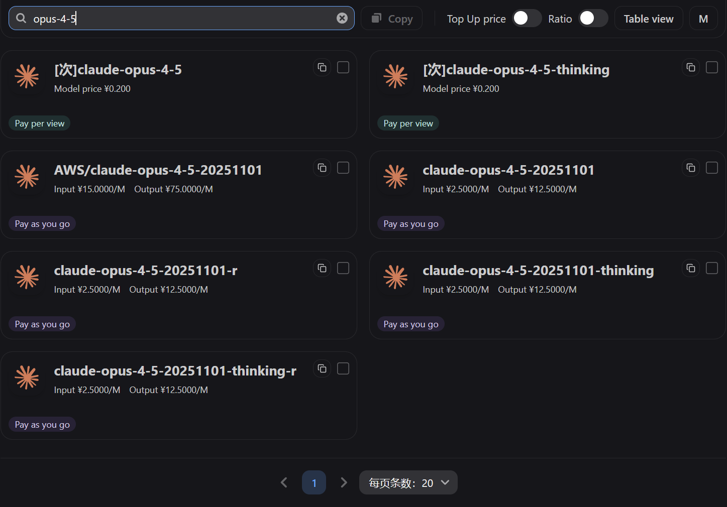Image resolution: width=727 pixels, height=507 pixels.
Task: Go to the previous page arrow
Action: pyautogui.click(x=284, y=482)
